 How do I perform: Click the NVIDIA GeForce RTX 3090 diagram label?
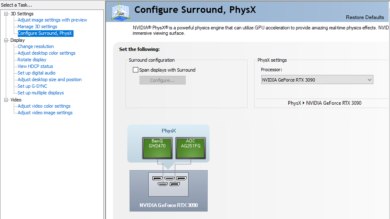(x=169, y=205)
